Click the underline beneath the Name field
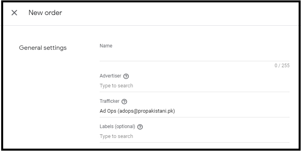Image resolution: width=301 pixels, height=151 pixels. pyautogui.click(x=195, y=61)
